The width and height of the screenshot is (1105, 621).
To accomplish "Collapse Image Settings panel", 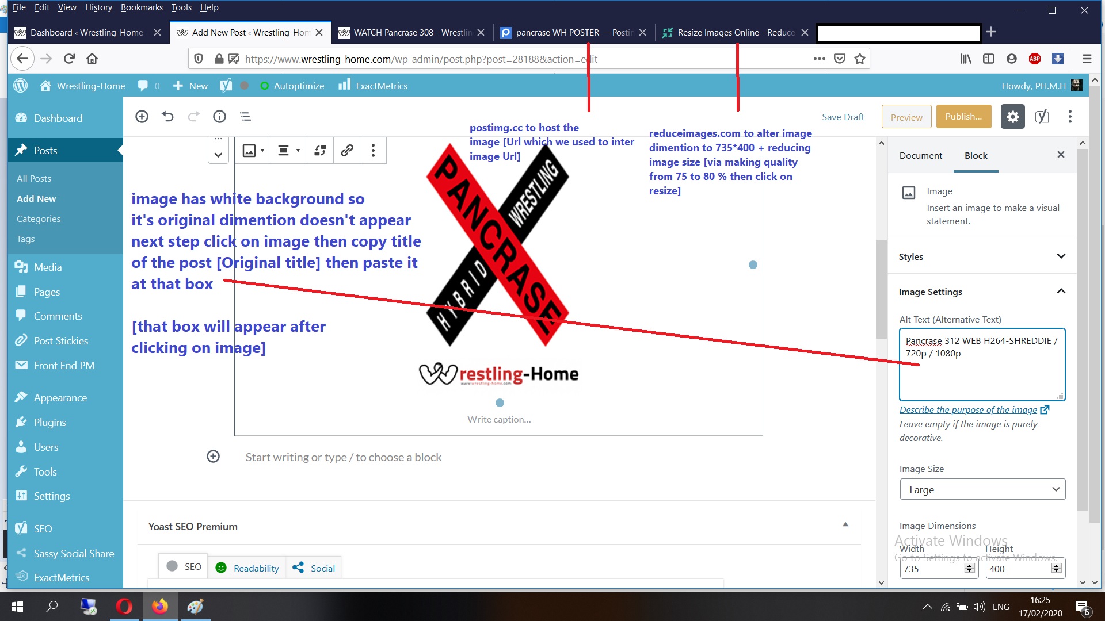I will coord(982,292).
